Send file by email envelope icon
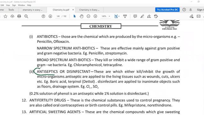Screen dimensions: 204x115 click(199, 16)
